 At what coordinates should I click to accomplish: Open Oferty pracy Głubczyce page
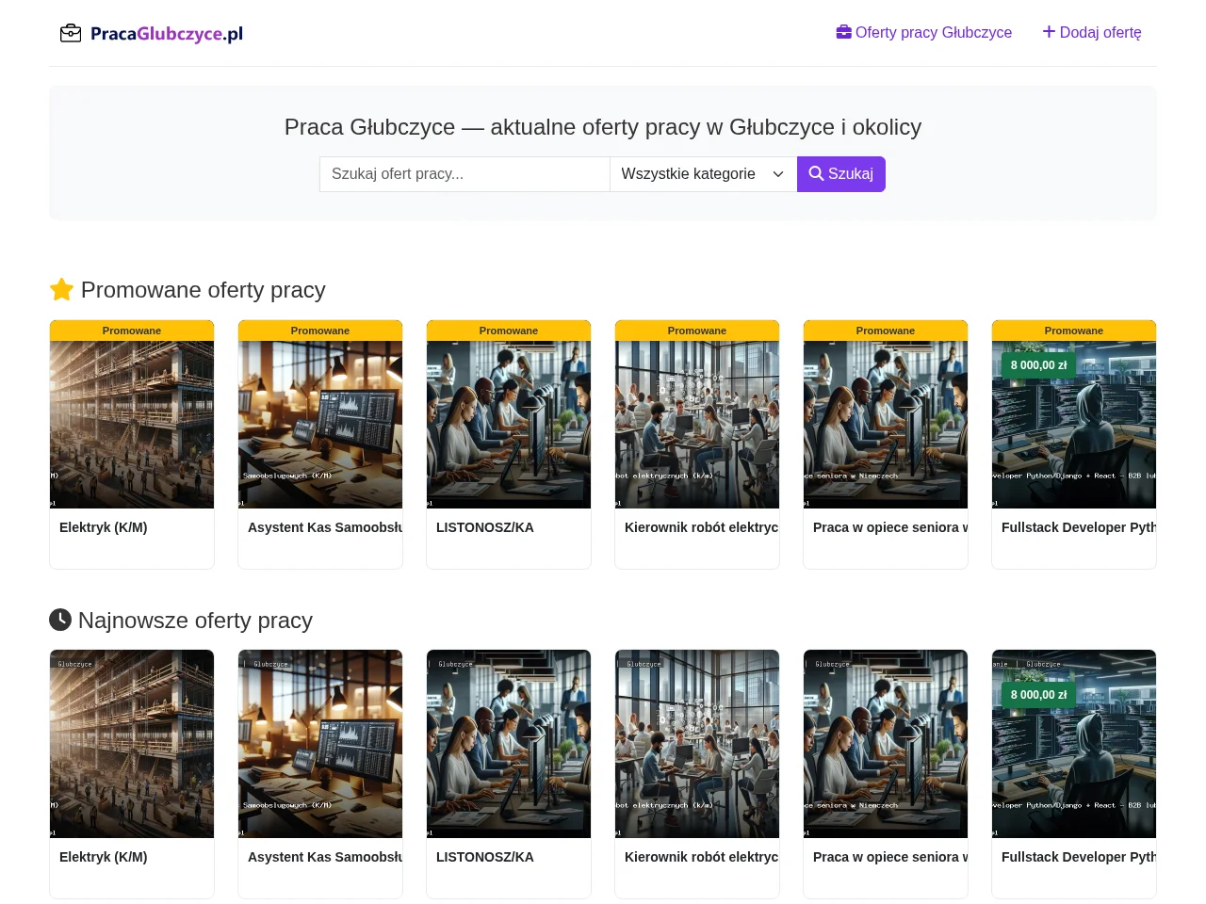[923, 32]
